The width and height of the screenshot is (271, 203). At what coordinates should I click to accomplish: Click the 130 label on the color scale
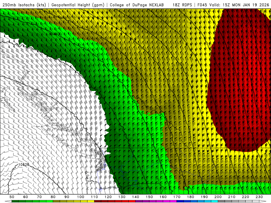[x=122, y=197]
